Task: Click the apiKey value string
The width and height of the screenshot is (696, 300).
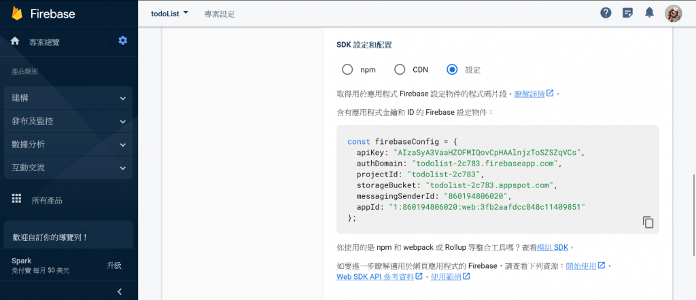Action: pos(487,153)
